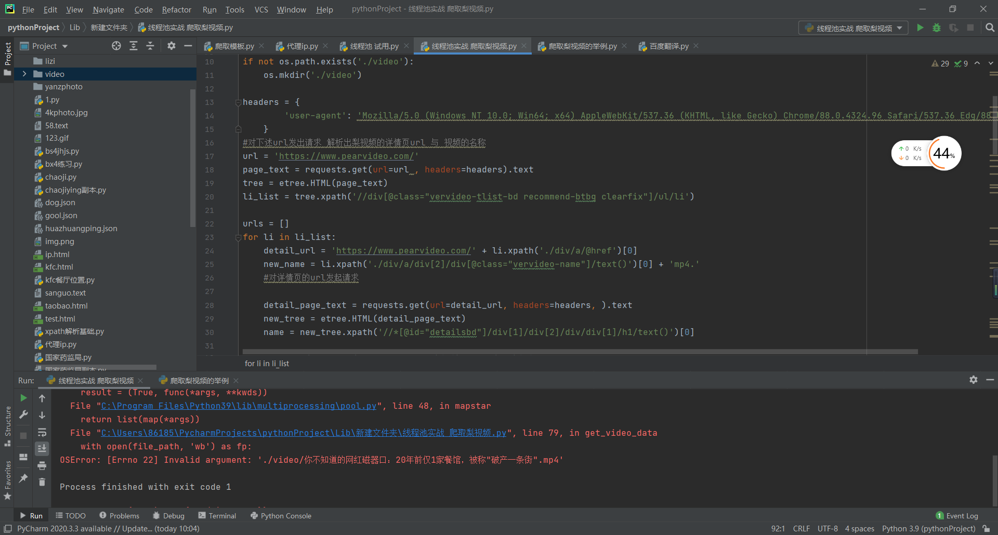Run with coverage icon in toolbar
998x535 pixels.
click(x=953, y=28)
